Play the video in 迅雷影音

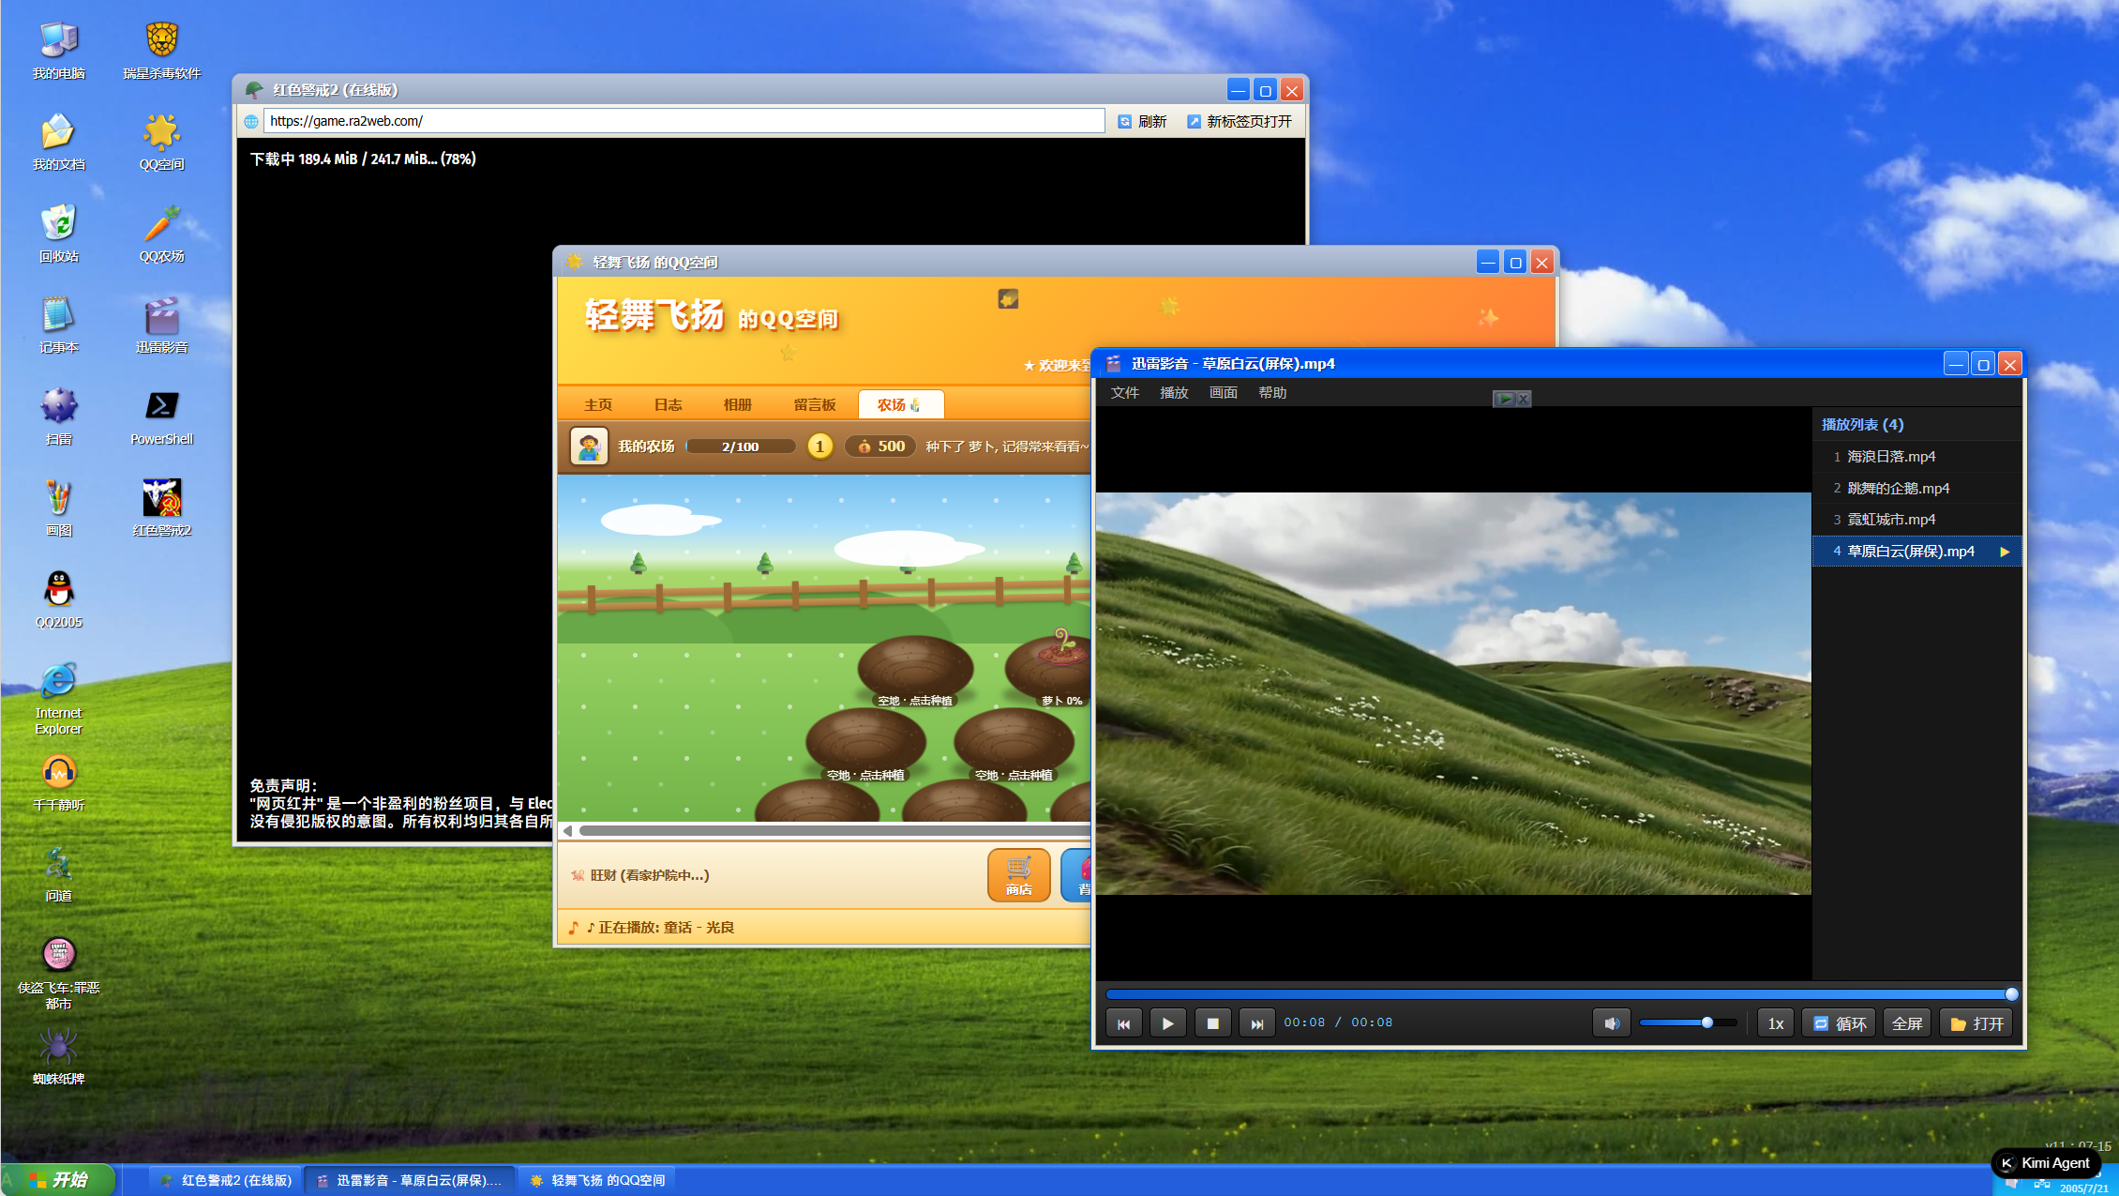pos(1168,1023)
